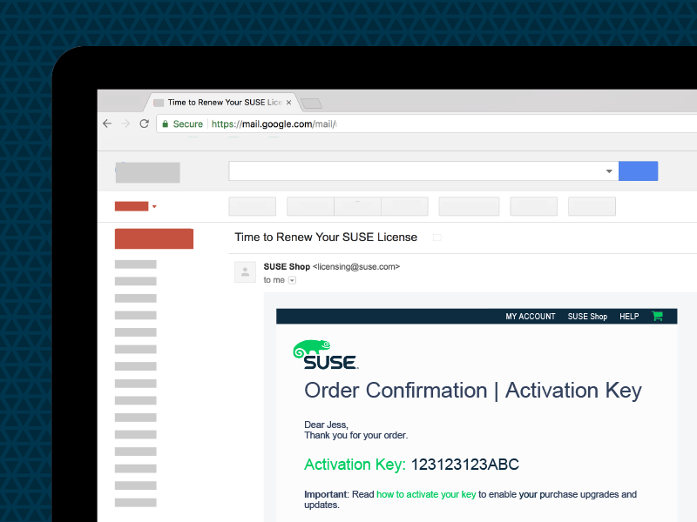Click the HELP link in the email header

click(629, 316)
